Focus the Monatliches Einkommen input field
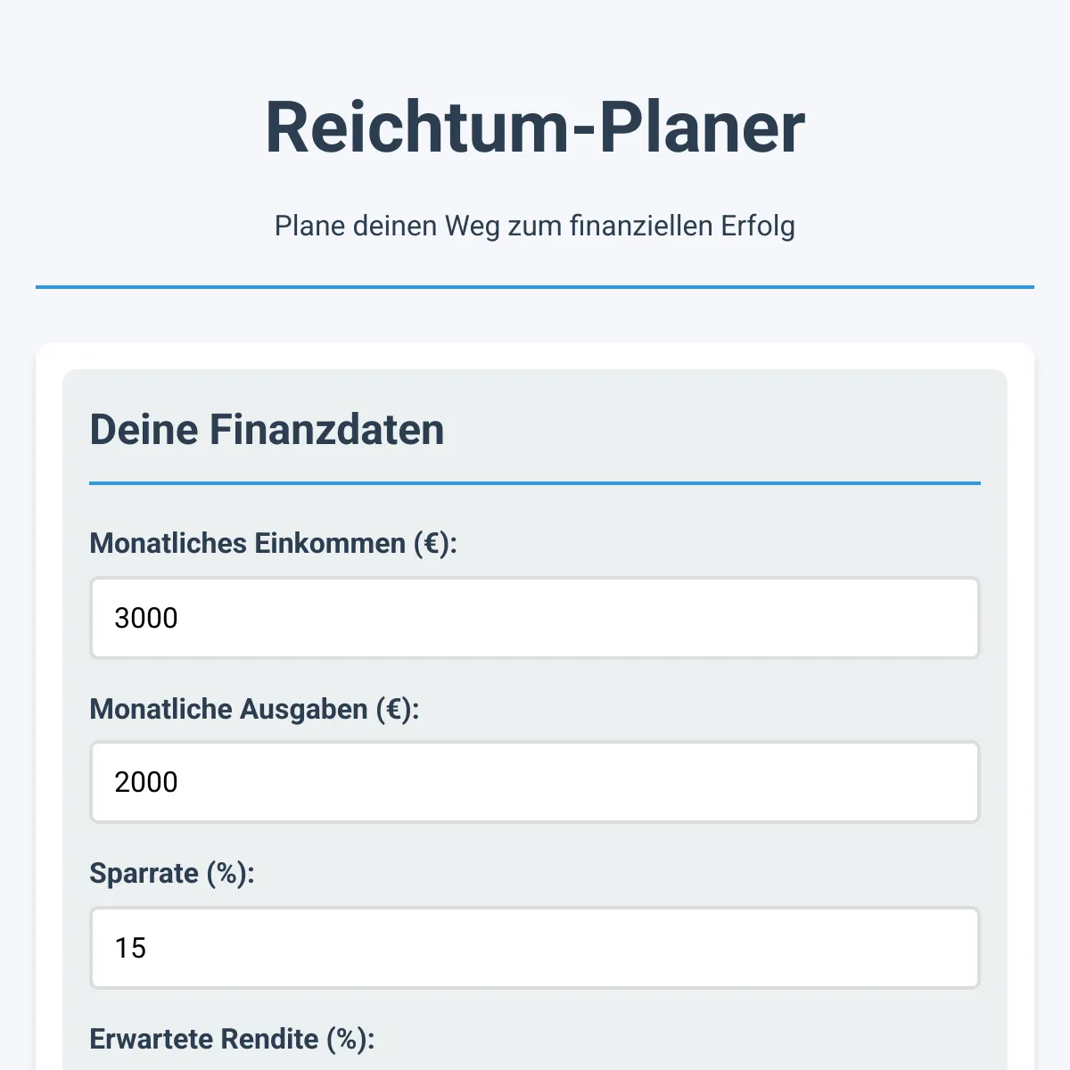Viewport: 1070px width, 1070px height. [x=535, y=618]
